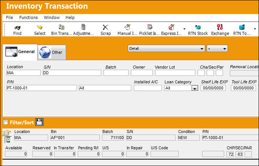Viewport: 259px width, 166px height.
Task: Open the Functions menu
Action: 28,17
